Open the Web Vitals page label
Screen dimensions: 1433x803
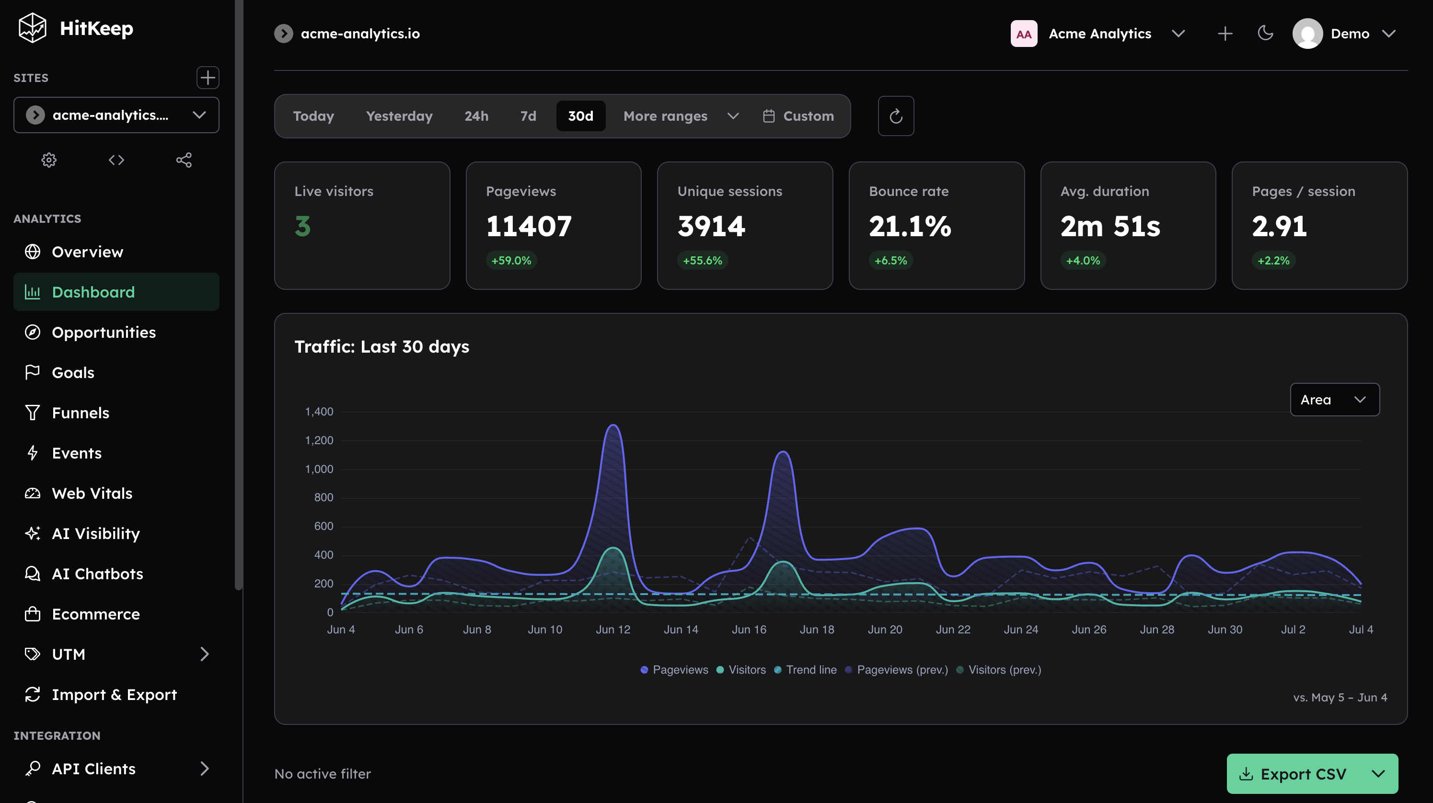[92, 493]
